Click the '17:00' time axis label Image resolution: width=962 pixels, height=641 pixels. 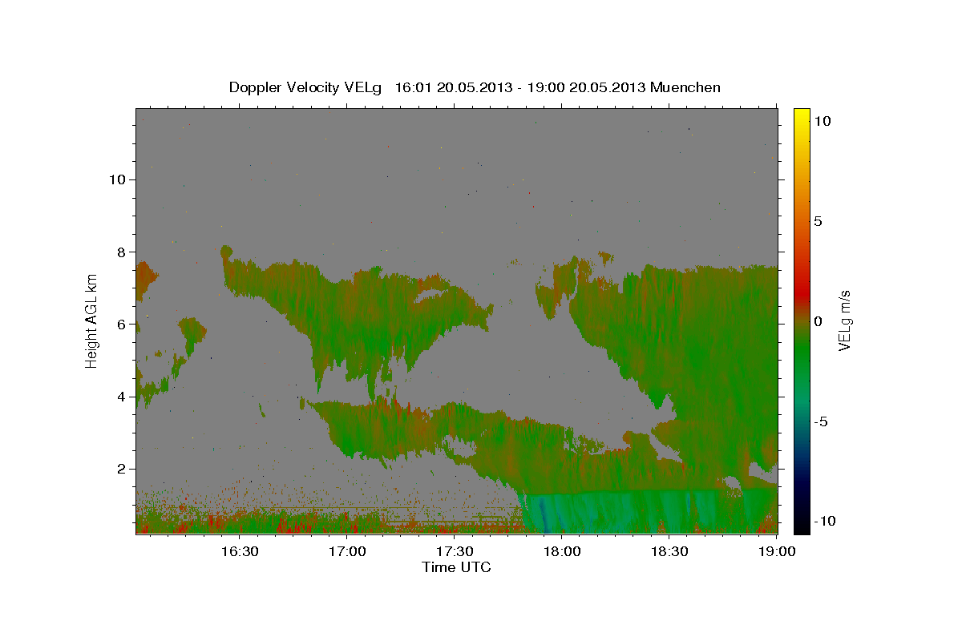347,551
